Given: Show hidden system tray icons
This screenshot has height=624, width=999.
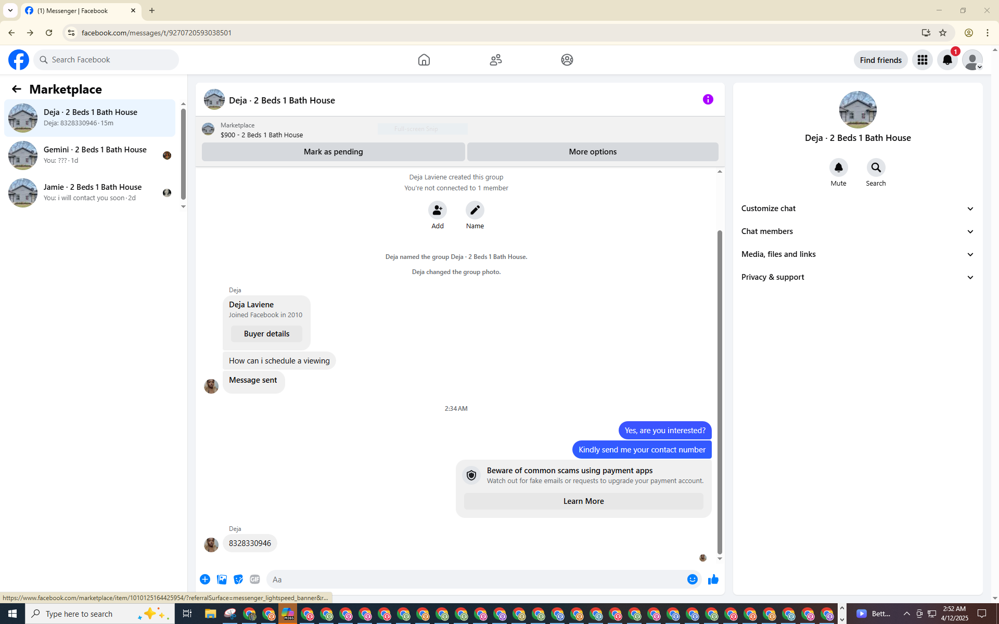Looking at the screenshot, I should point(907,614).
